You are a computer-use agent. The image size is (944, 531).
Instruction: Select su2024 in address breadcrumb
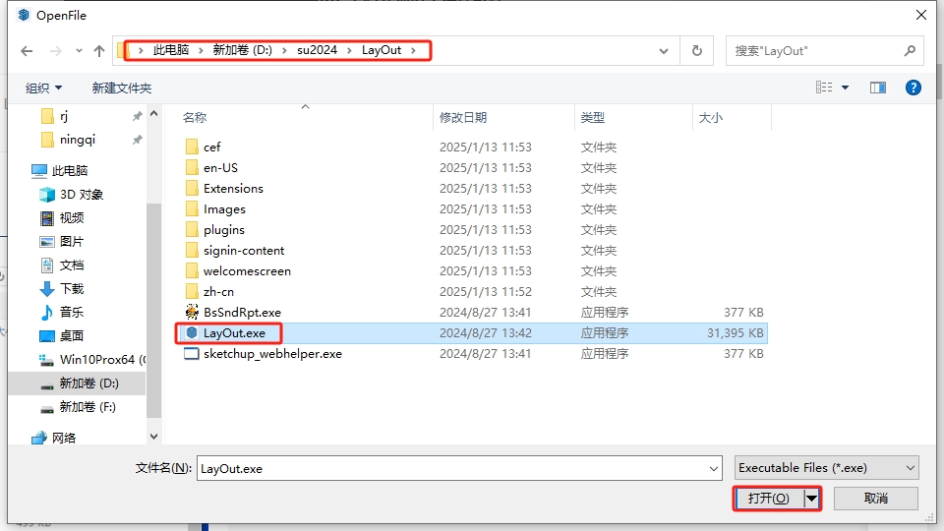click(x=317, y=50)
